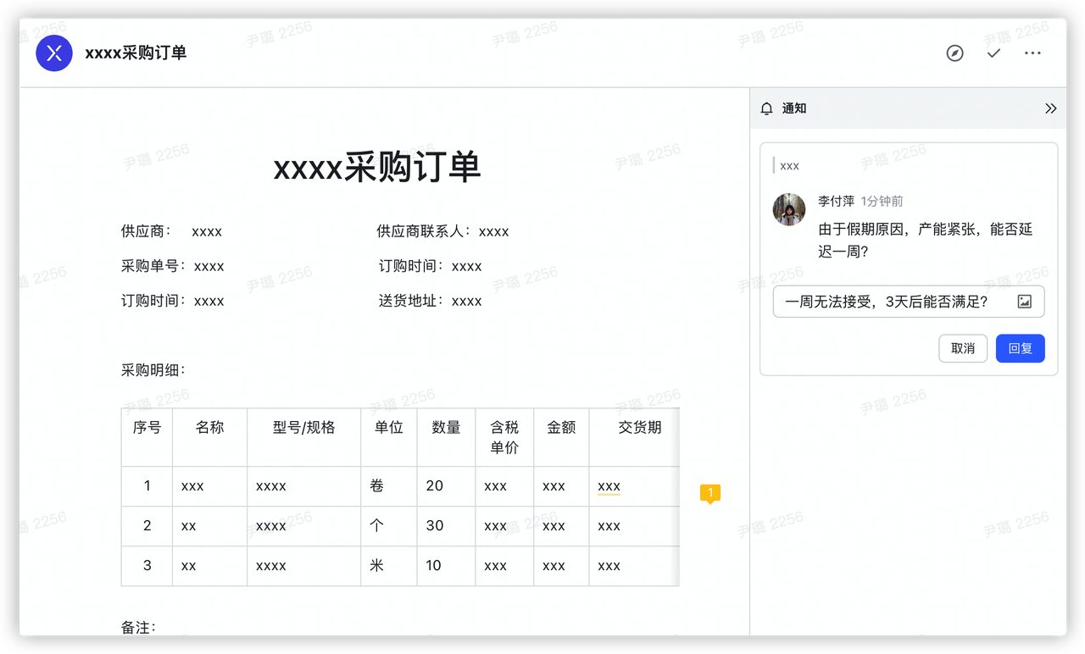Click the 李付萍 commenter name
The width and height of the screenshot is (1085, 654).
tap(836, 202)
